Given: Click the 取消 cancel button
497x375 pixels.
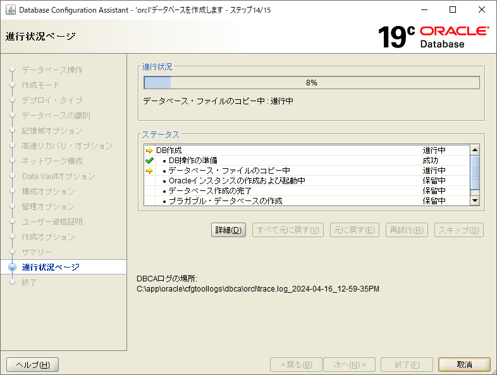Looking at the screenshot, I should (464, 364).
